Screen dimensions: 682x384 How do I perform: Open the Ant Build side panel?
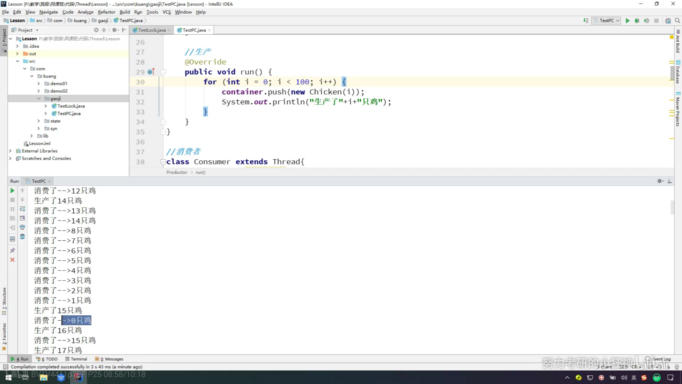click(678, 42)
